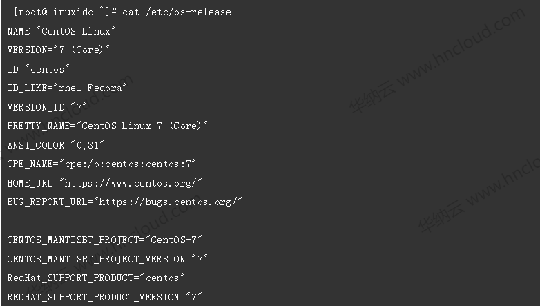Click the BUG_REPORT_URL variable name

coord(47,202)
